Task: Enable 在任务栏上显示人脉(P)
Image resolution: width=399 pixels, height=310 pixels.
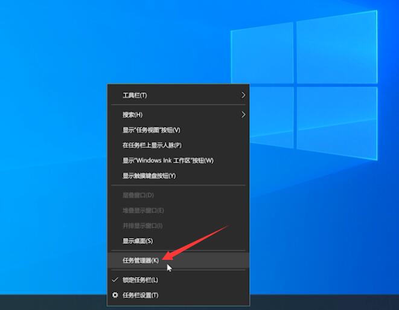Action: point(152,145)
